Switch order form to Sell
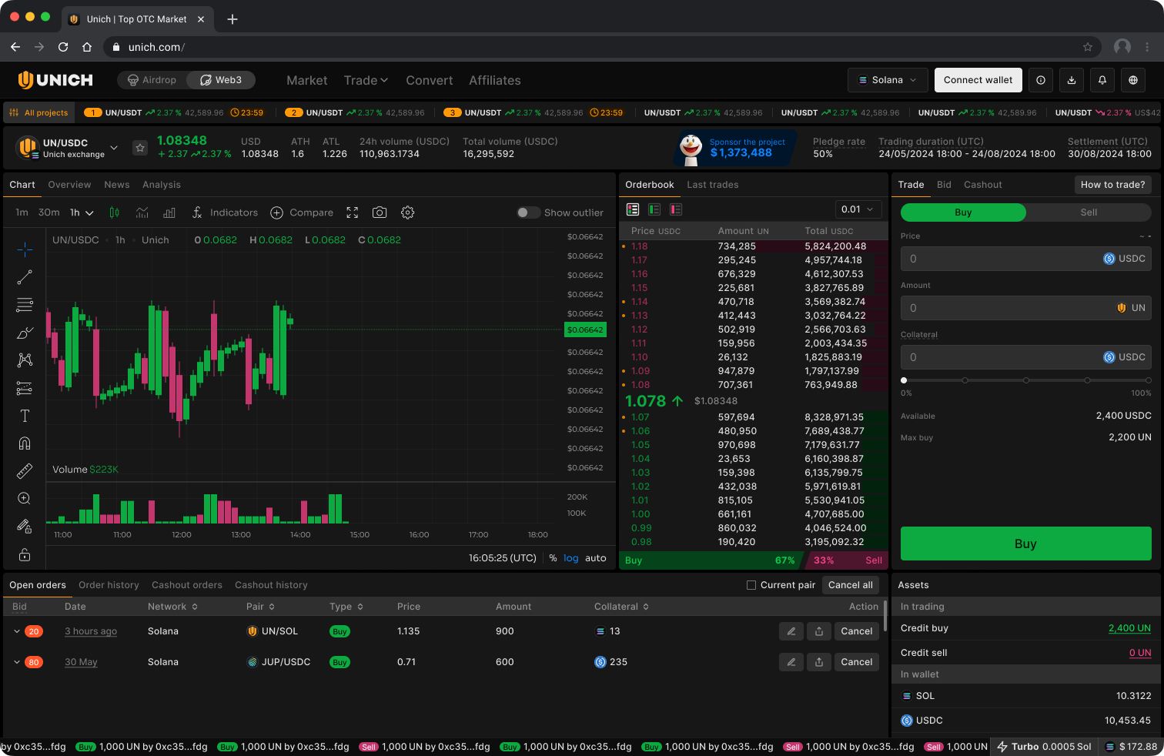The image size is (1164, 756). (1089, 212)
